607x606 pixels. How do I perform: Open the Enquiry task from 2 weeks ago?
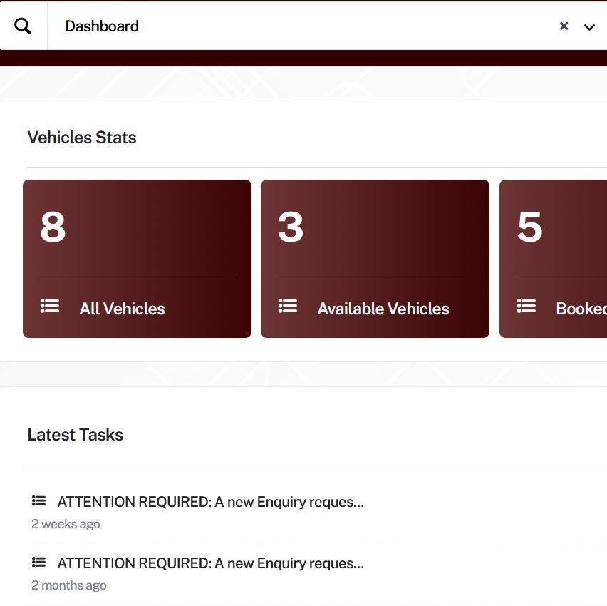click(x=210, y=502)
